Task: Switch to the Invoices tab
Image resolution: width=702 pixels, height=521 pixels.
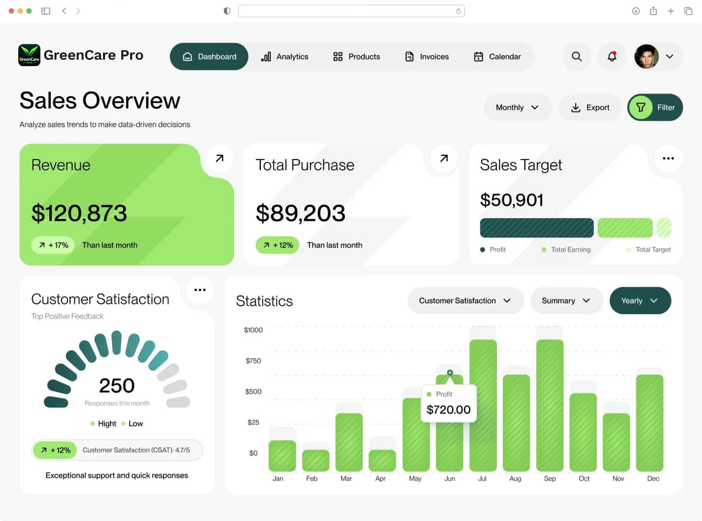Action: (x=426, y=57)
